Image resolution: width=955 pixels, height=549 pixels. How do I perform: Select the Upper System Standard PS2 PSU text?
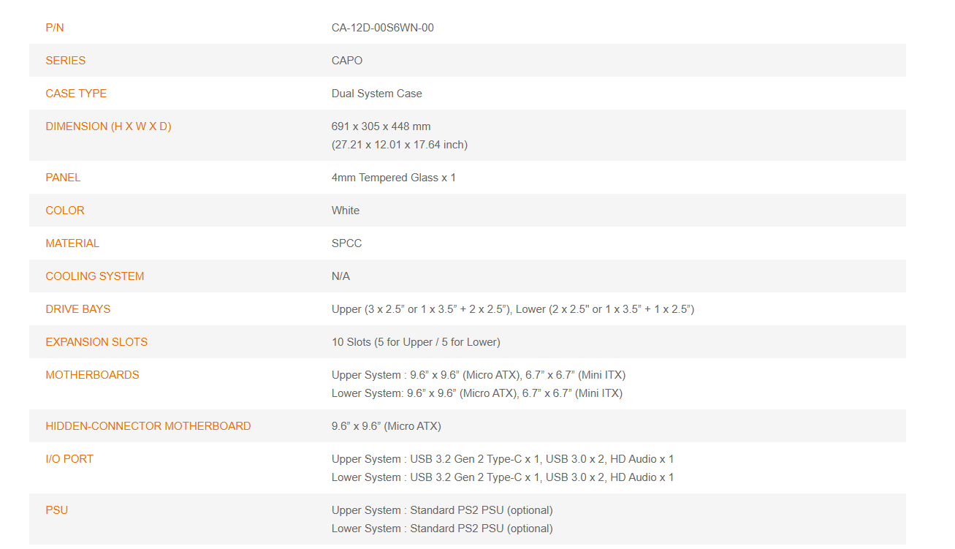442,510
